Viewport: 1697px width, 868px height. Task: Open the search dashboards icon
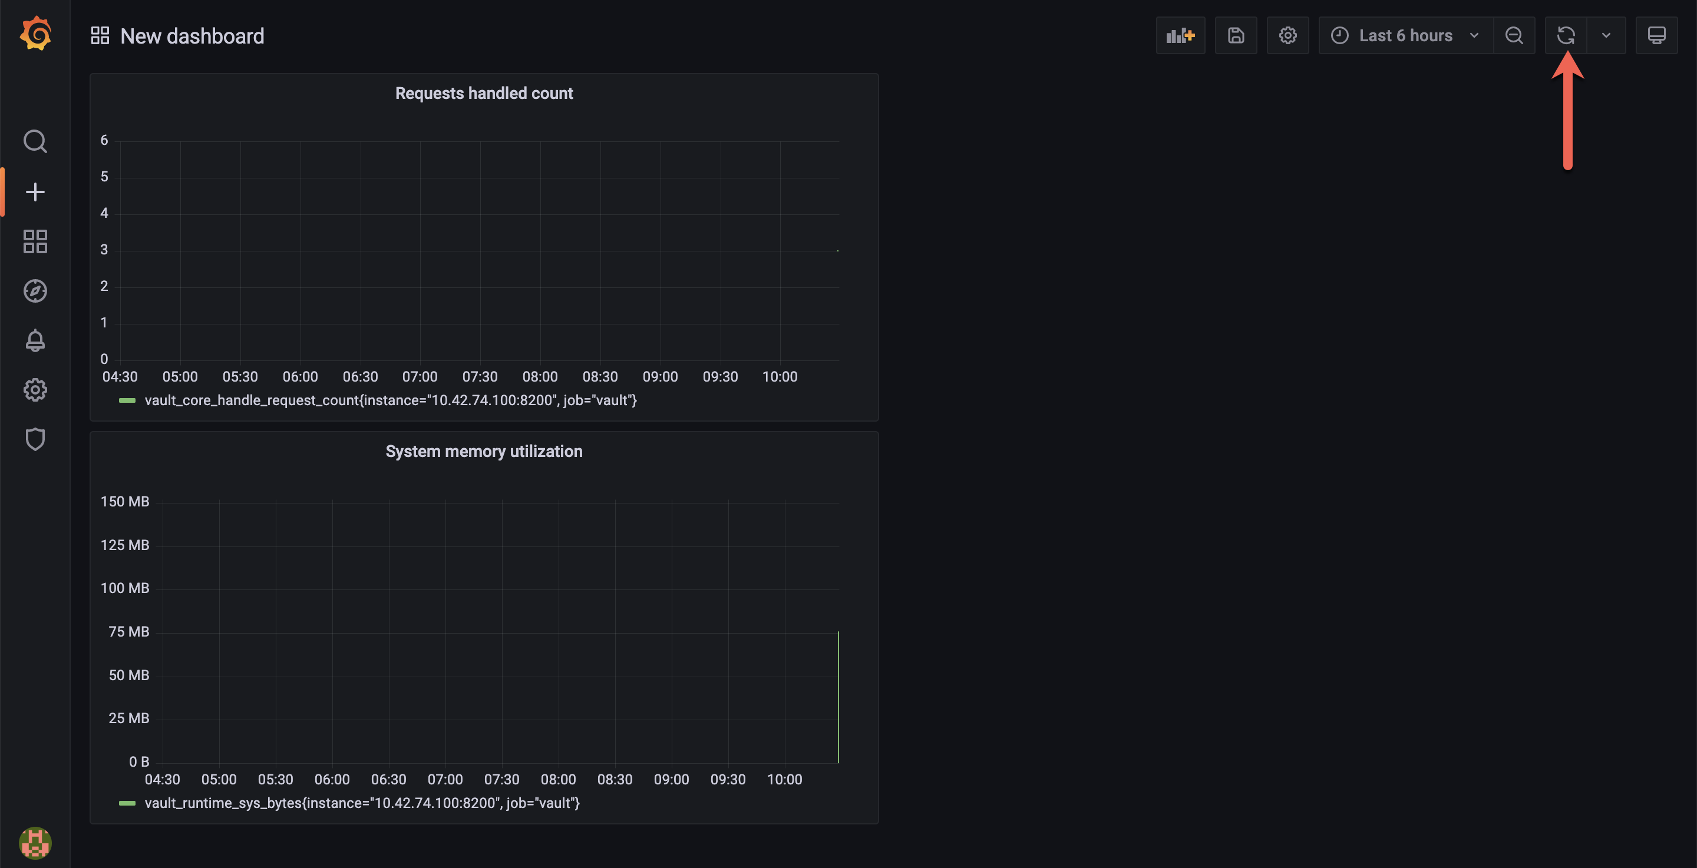(x=35, y=141)
